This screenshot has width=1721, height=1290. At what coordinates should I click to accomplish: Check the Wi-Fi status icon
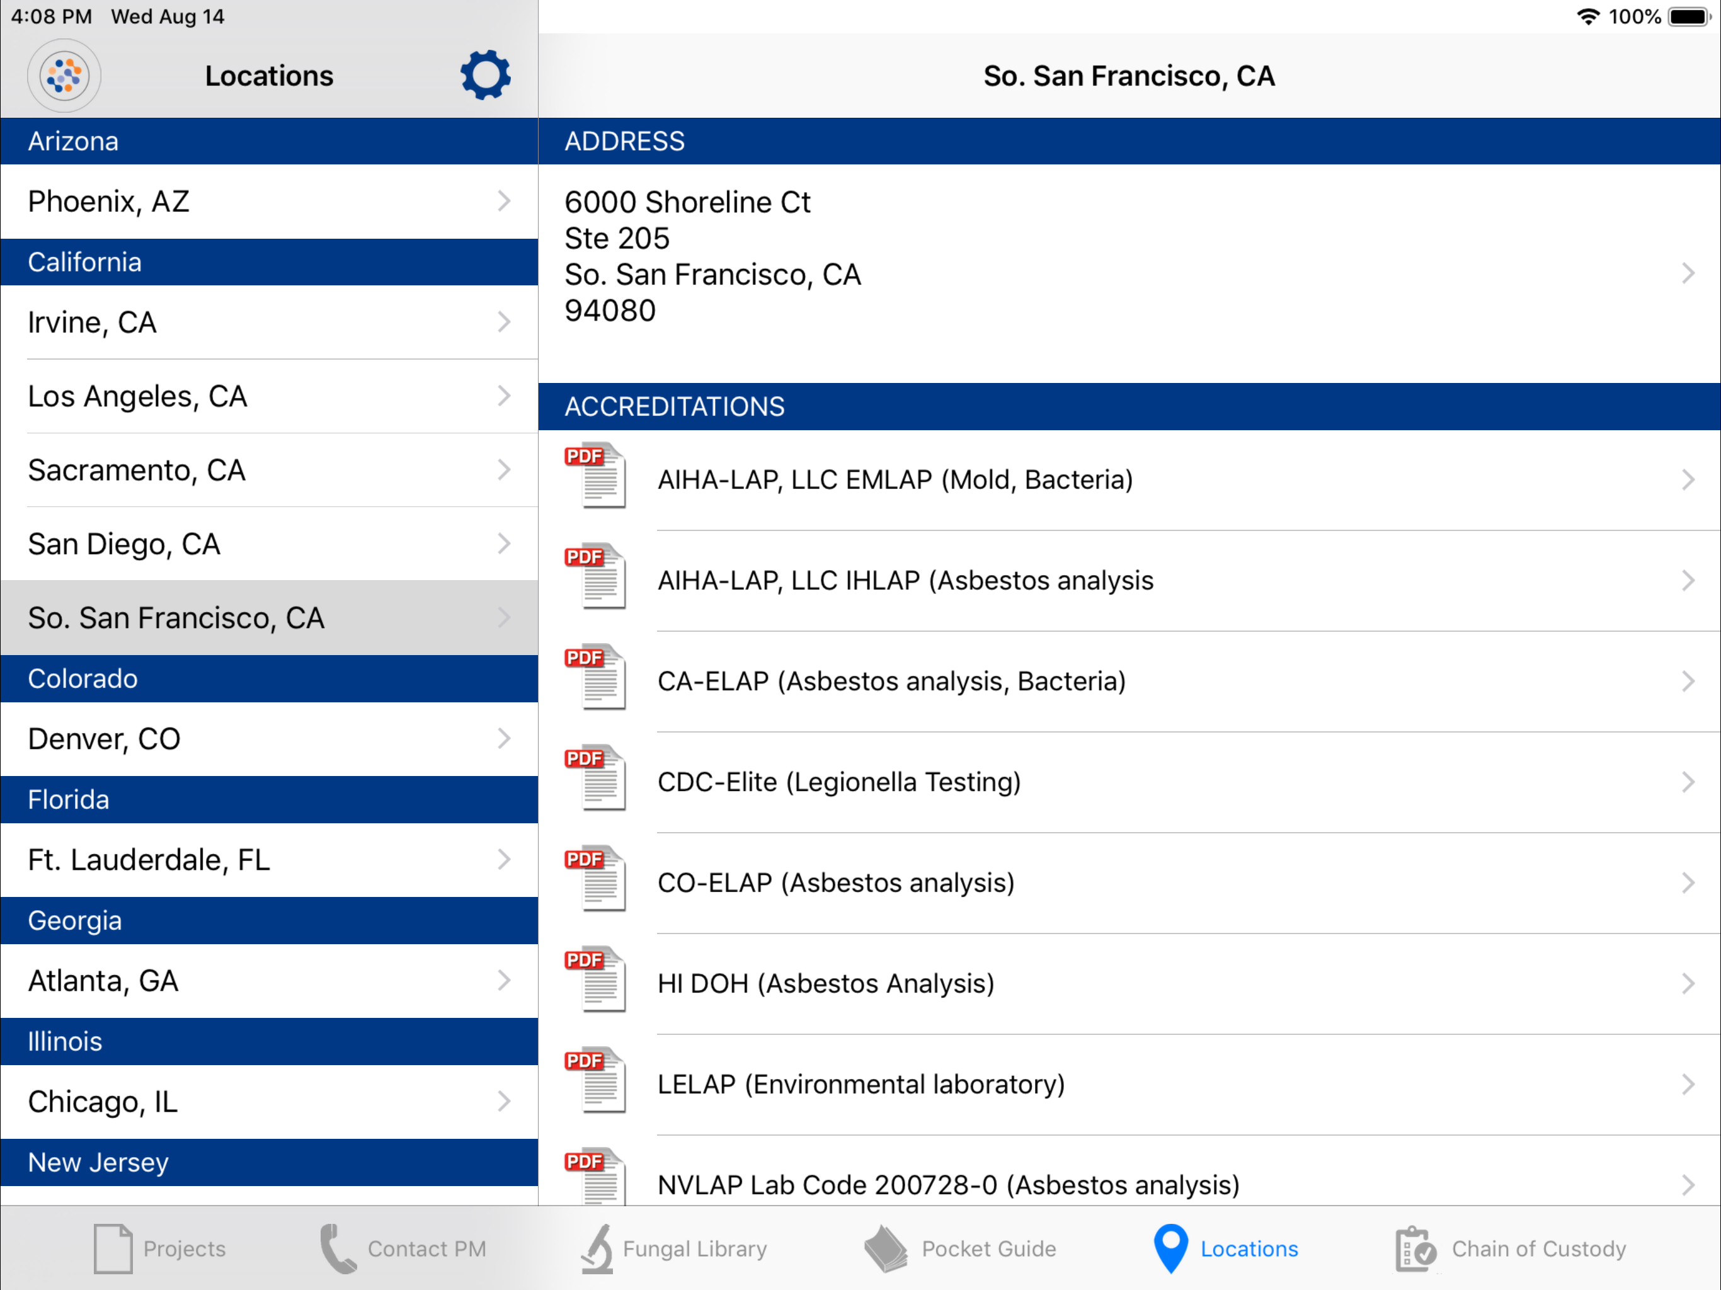[x=1587, y=16]
